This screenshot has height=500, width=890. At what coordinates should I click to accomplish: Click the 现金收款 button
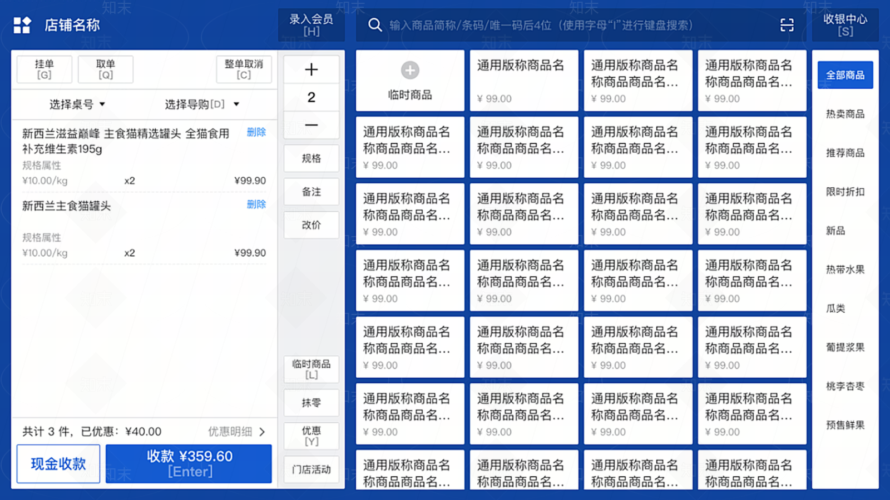pos(58,463)
